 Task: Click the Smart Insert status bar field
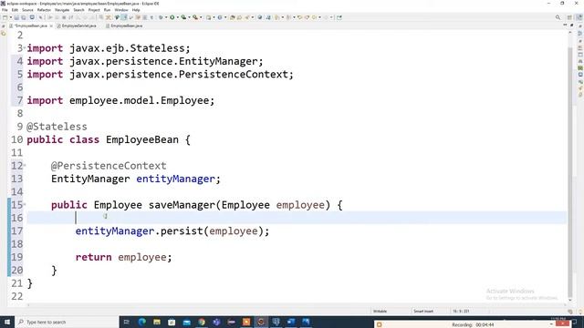423,312
